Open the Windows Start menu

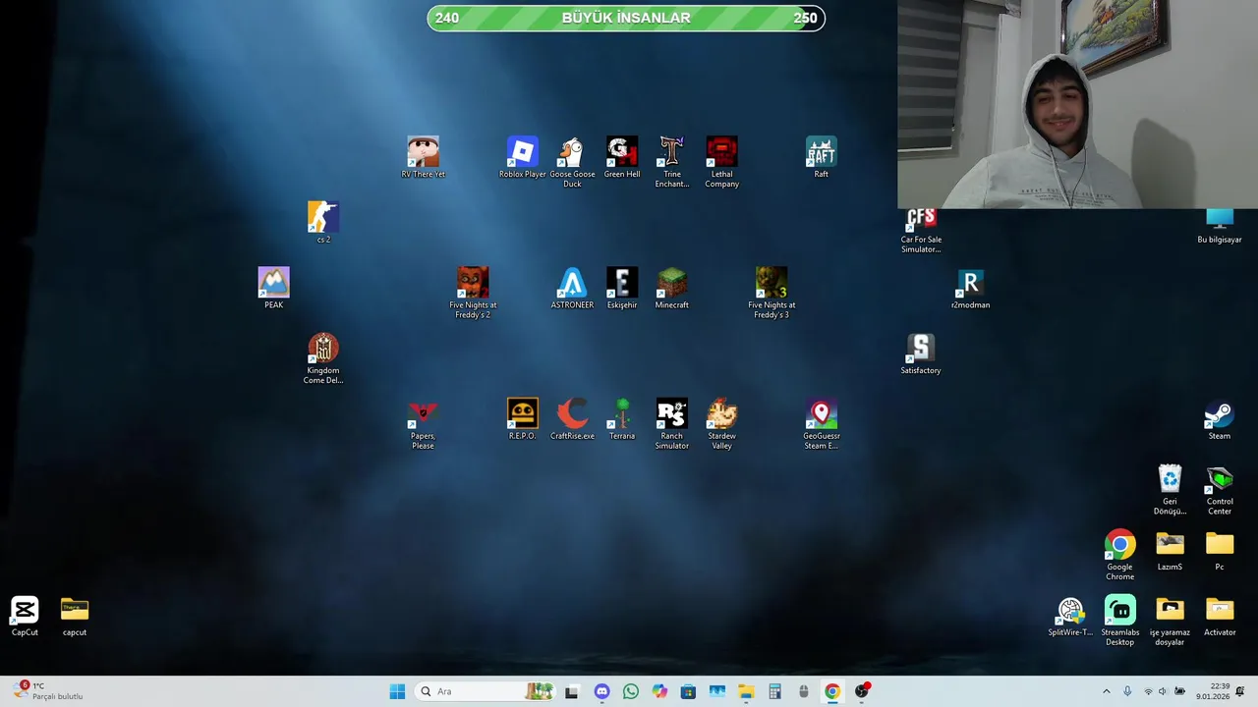[397, 691]
